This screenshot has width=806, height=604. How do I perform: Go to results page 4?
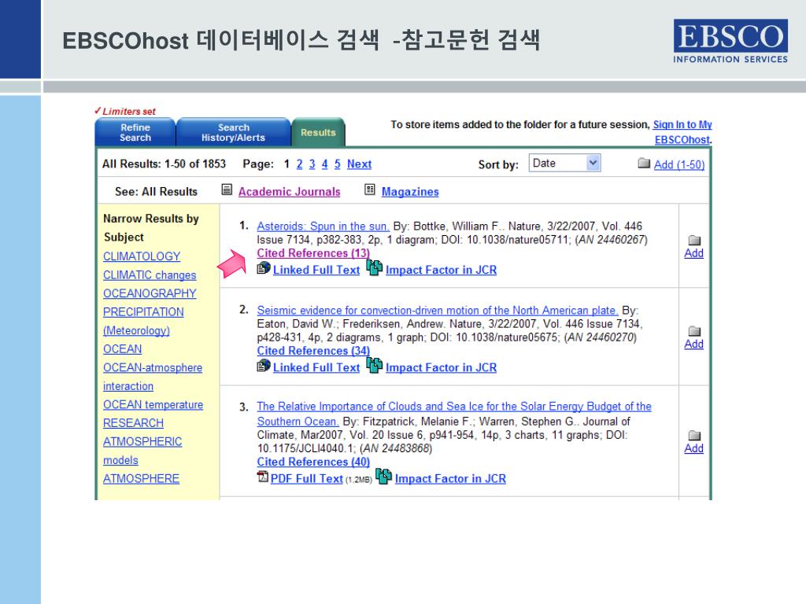[324, 164]
